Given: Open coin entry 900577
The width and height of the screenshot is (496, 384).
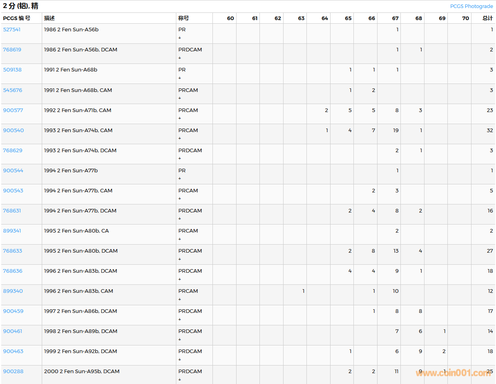Looking at the screenshot, I should click(13, 110).
